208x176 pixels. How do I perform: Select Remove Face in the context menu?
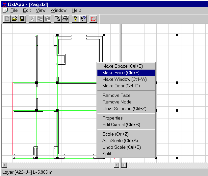126,96
